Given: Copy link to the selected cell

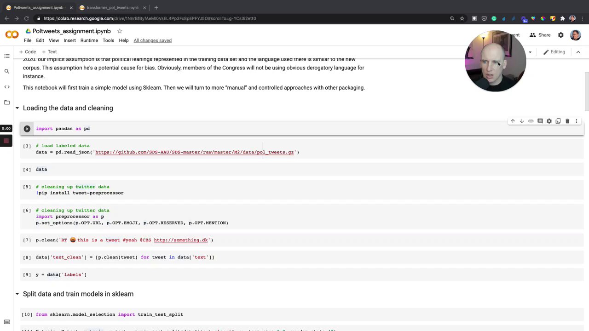Looking at the screenshot, I should point(531,121).
